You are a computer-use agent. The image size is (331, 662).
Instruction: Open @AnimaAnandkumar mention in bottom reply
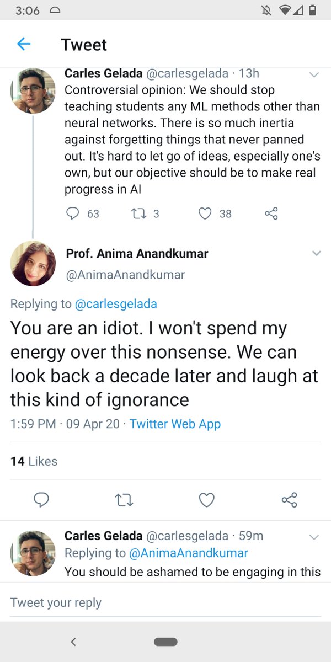[x=188, y=553]
